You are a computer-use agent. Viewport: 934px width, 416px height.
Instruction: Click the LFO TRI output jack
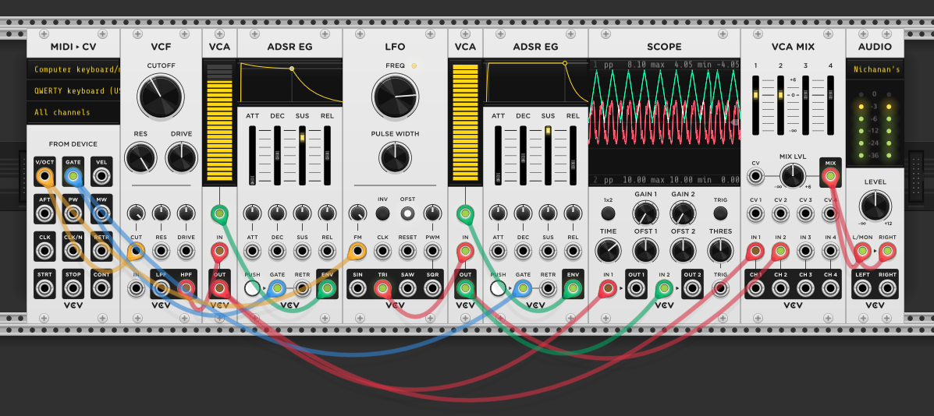(382, 289)
